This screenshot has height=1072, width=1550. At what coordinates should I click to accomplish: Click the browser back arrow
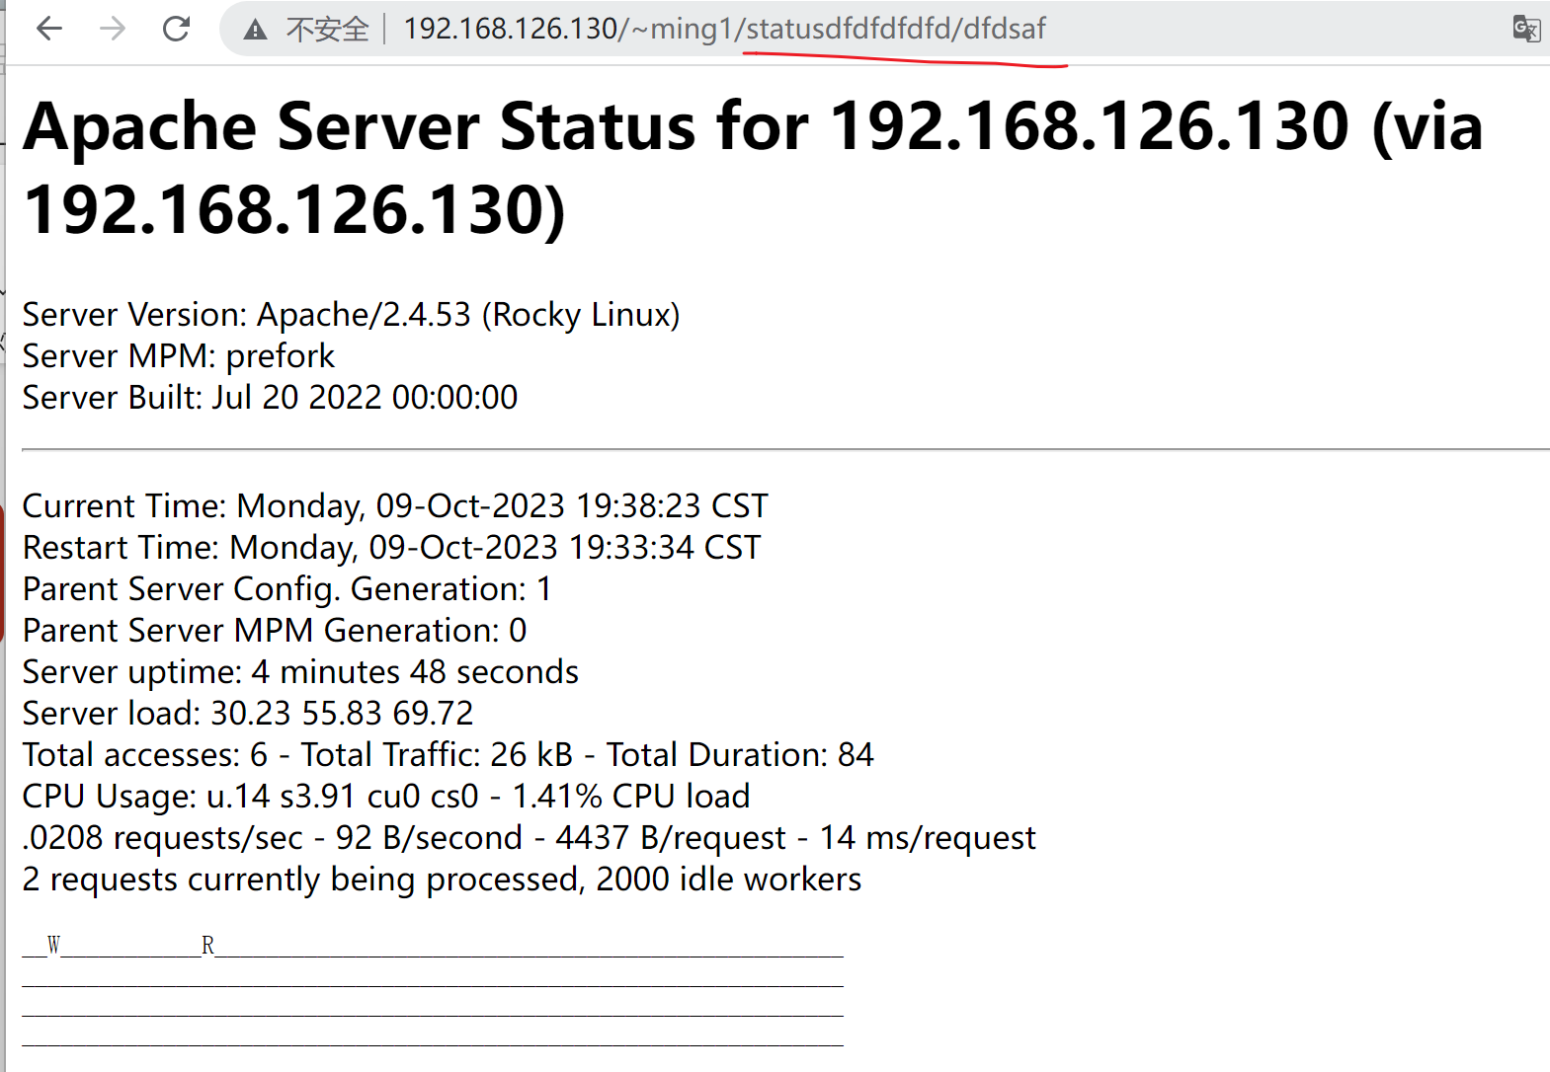click(x=49, y=30)
